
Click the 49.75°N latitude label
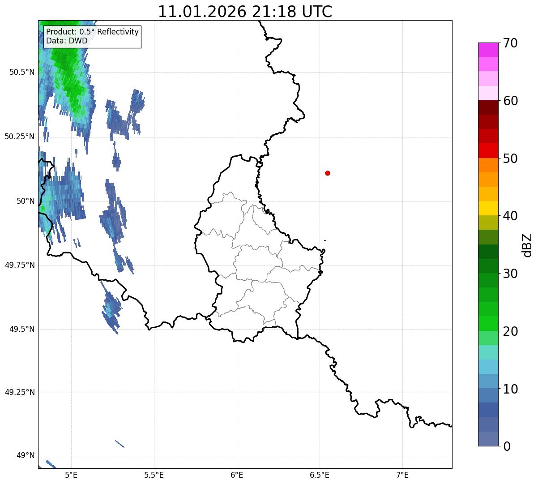[20, 265]
